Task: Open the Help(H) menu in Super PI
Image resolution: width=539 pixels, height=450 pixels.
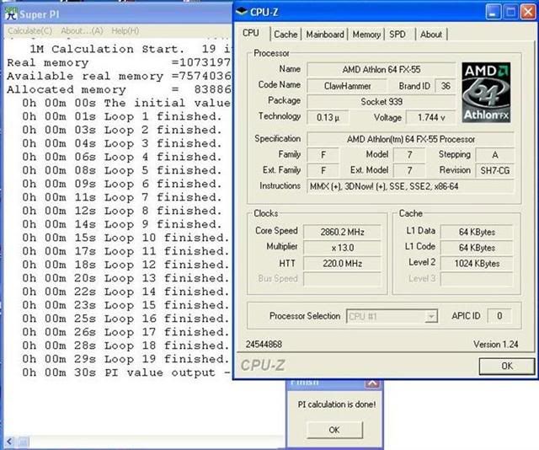Action: [125, 31]
